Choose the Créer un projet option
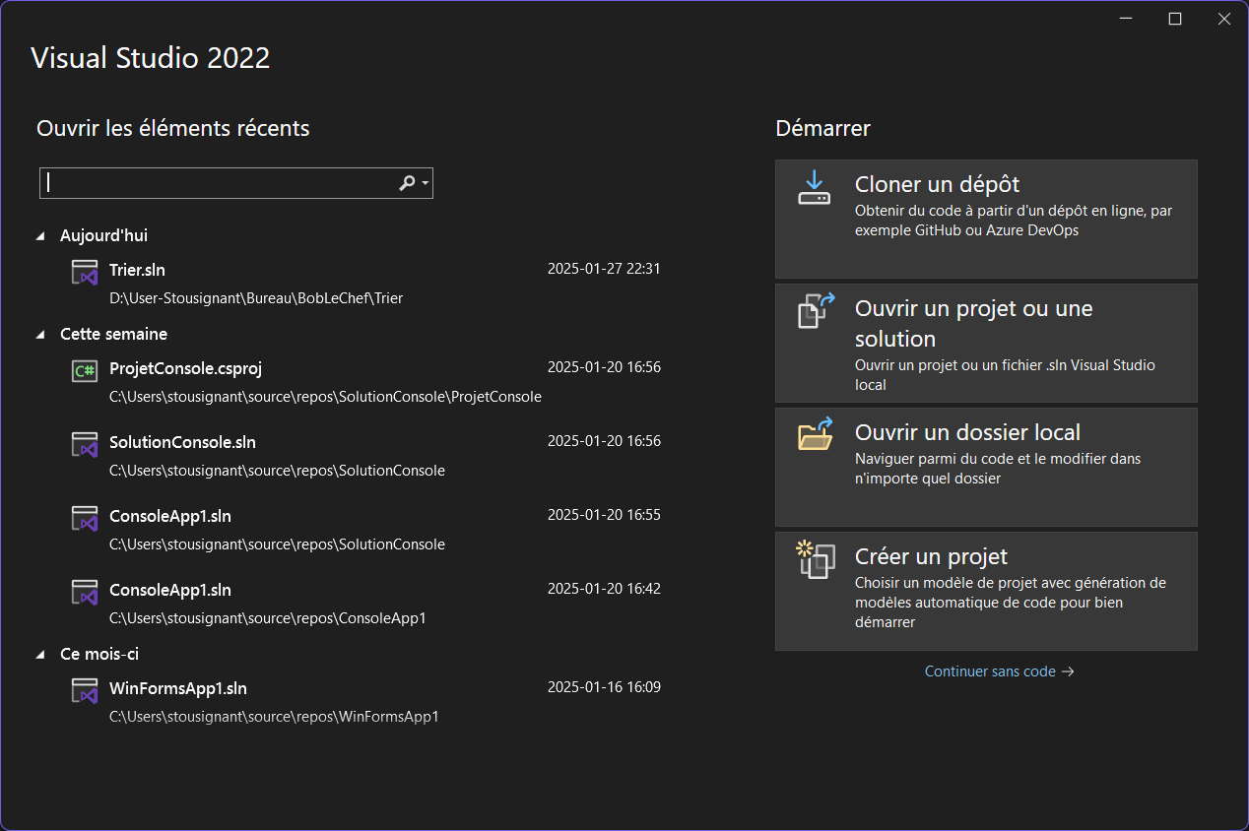1249x831 pixels. coord(985,591)
